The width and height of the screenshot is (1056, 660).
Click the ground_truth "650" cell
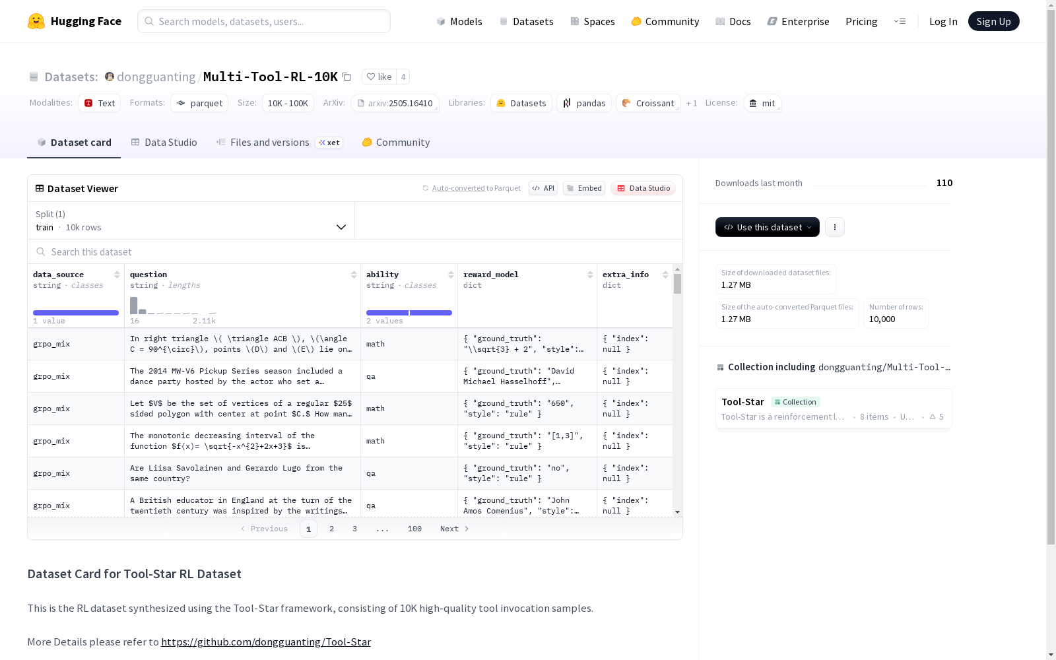[x=527, y=409]
